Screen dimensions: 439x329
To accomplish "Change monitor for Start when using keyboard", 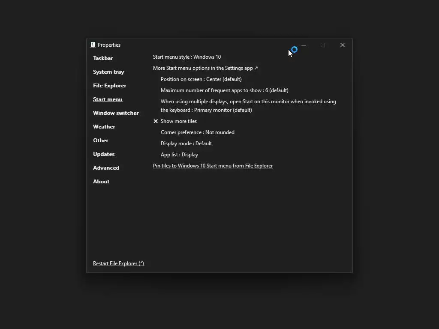I will tap(248, 106).
